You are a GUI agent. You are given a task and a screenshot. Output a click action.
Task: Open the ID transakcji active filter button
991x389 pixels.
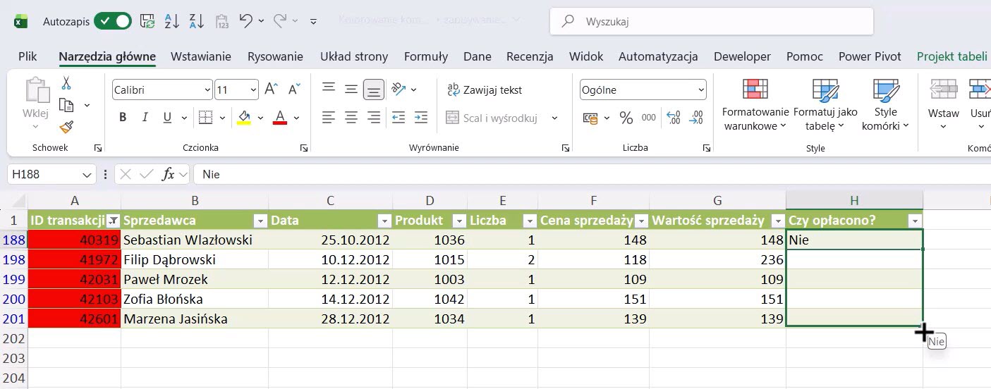113,221
